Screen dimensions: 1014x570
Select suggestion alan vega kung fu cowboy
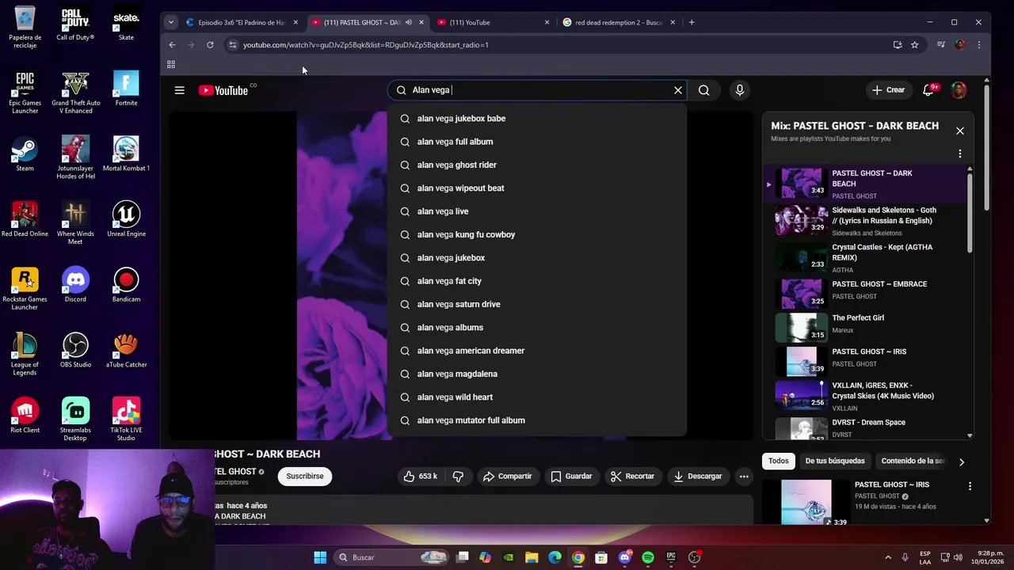[537, 234]
